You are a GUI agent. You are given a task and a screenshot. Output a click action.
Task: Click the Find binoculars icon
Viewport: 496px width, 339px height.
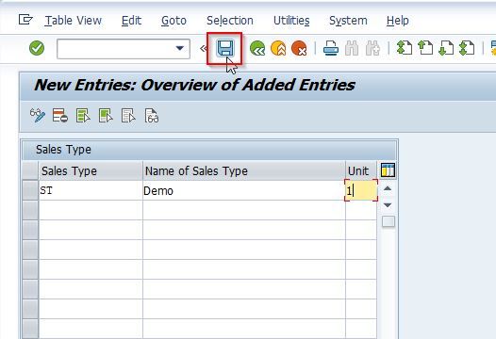pyautogui.click(x=352, y=48)
